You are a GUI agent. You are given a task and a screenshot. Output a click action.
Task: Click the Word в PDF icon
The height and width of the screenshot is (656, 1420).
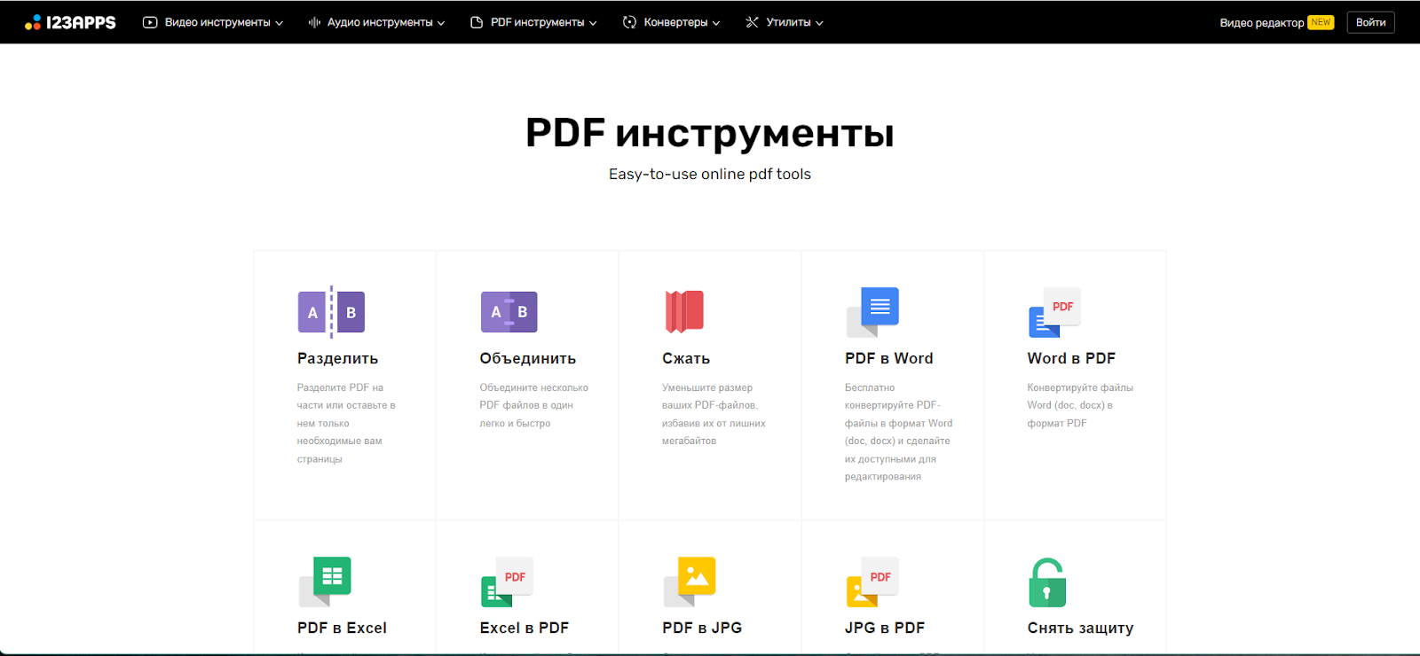click(1054, 312)
